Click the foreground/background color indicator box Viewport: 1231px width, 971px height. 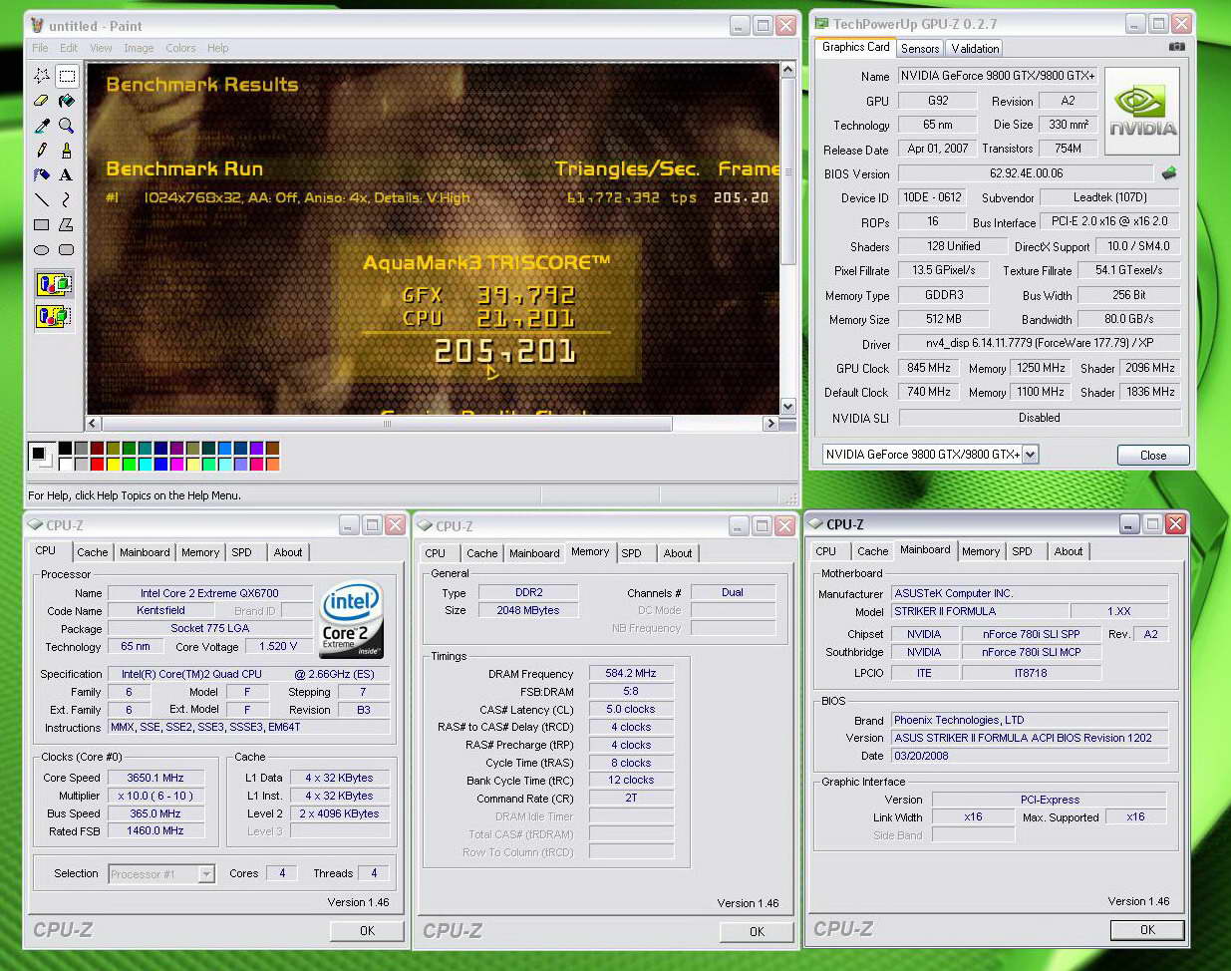pos(41,457)
